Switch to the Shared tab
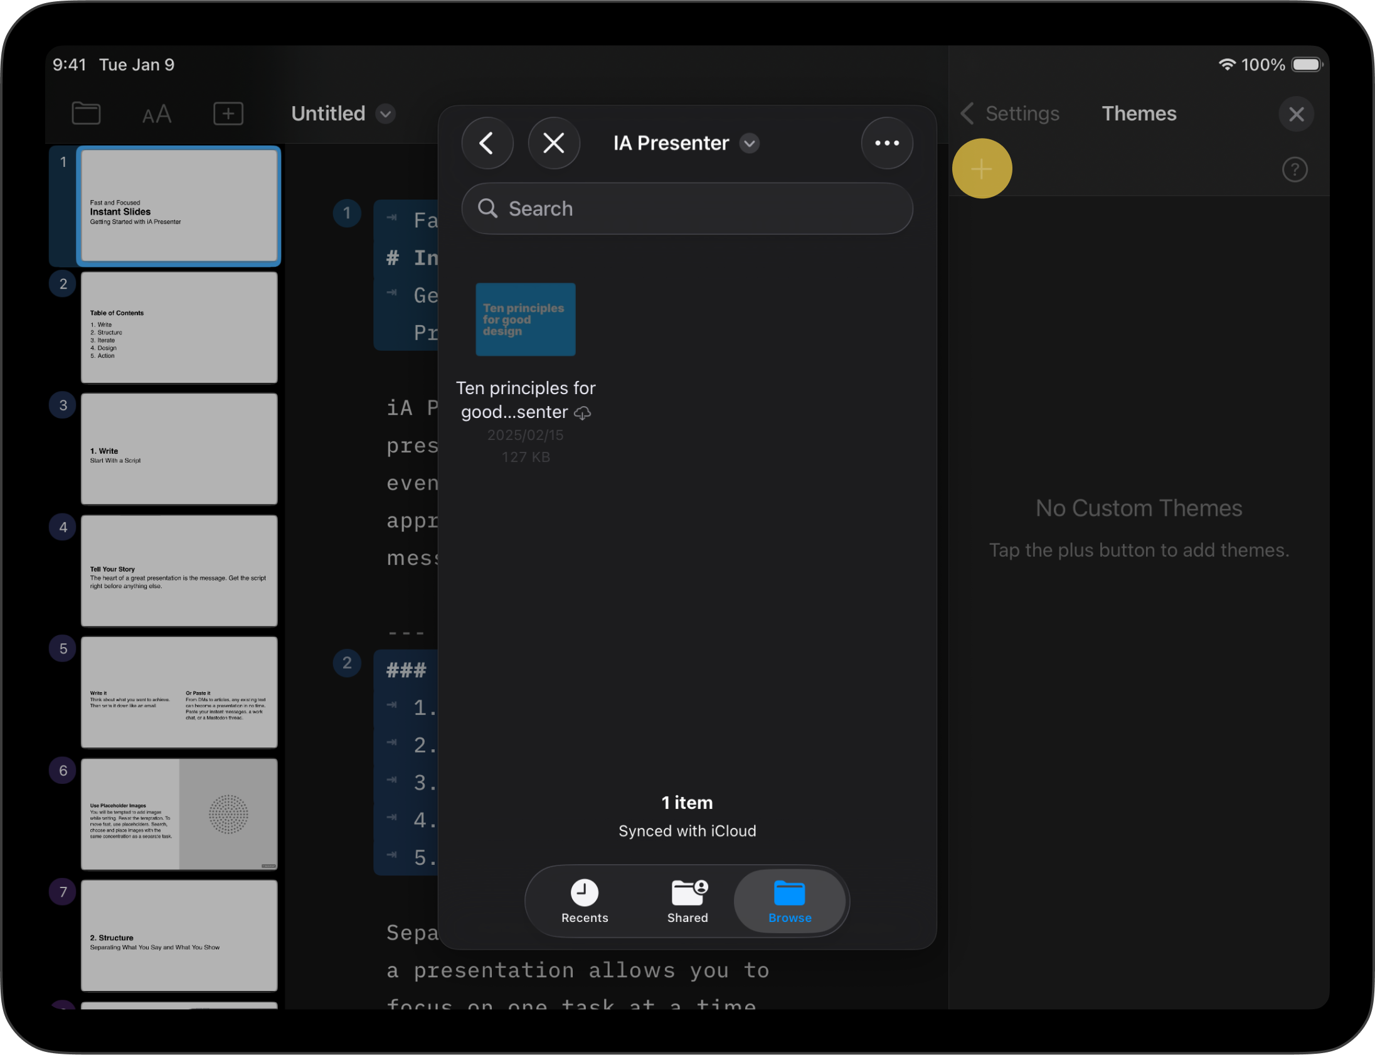Viewport: 1375px width, 1055px height. pos(687,901)
